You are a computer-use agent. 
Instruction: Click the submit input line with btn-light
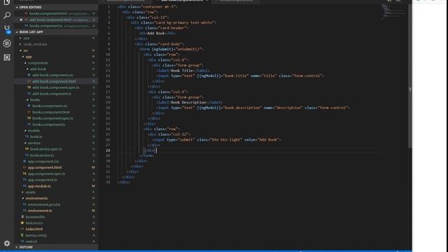coord(216,140)
